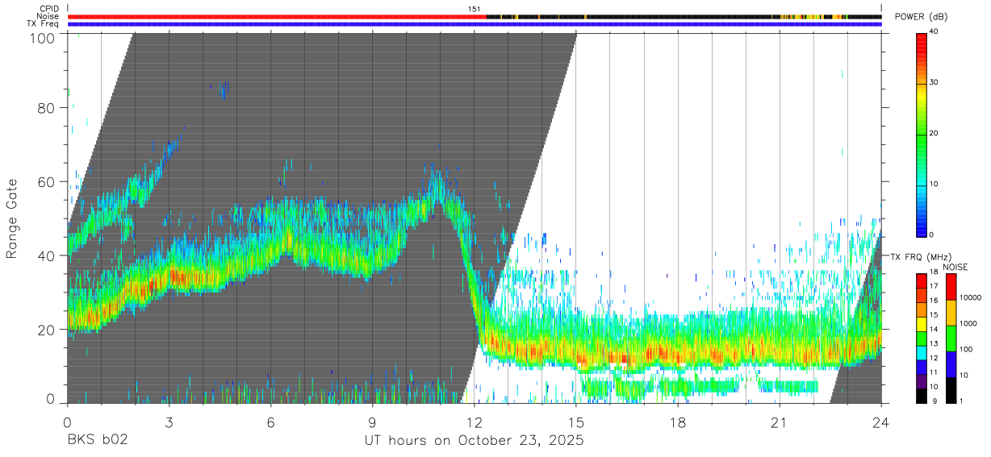Click y-axis tick label 80
This screenshot has height=457, width=991.
(46, 108)
